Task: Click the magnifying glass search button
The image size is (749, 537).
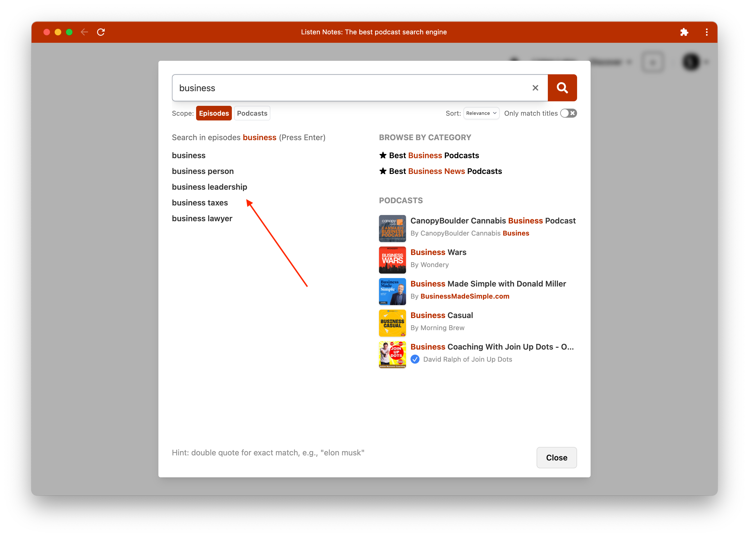Action: pyautogui.click(x=562, y=88)
